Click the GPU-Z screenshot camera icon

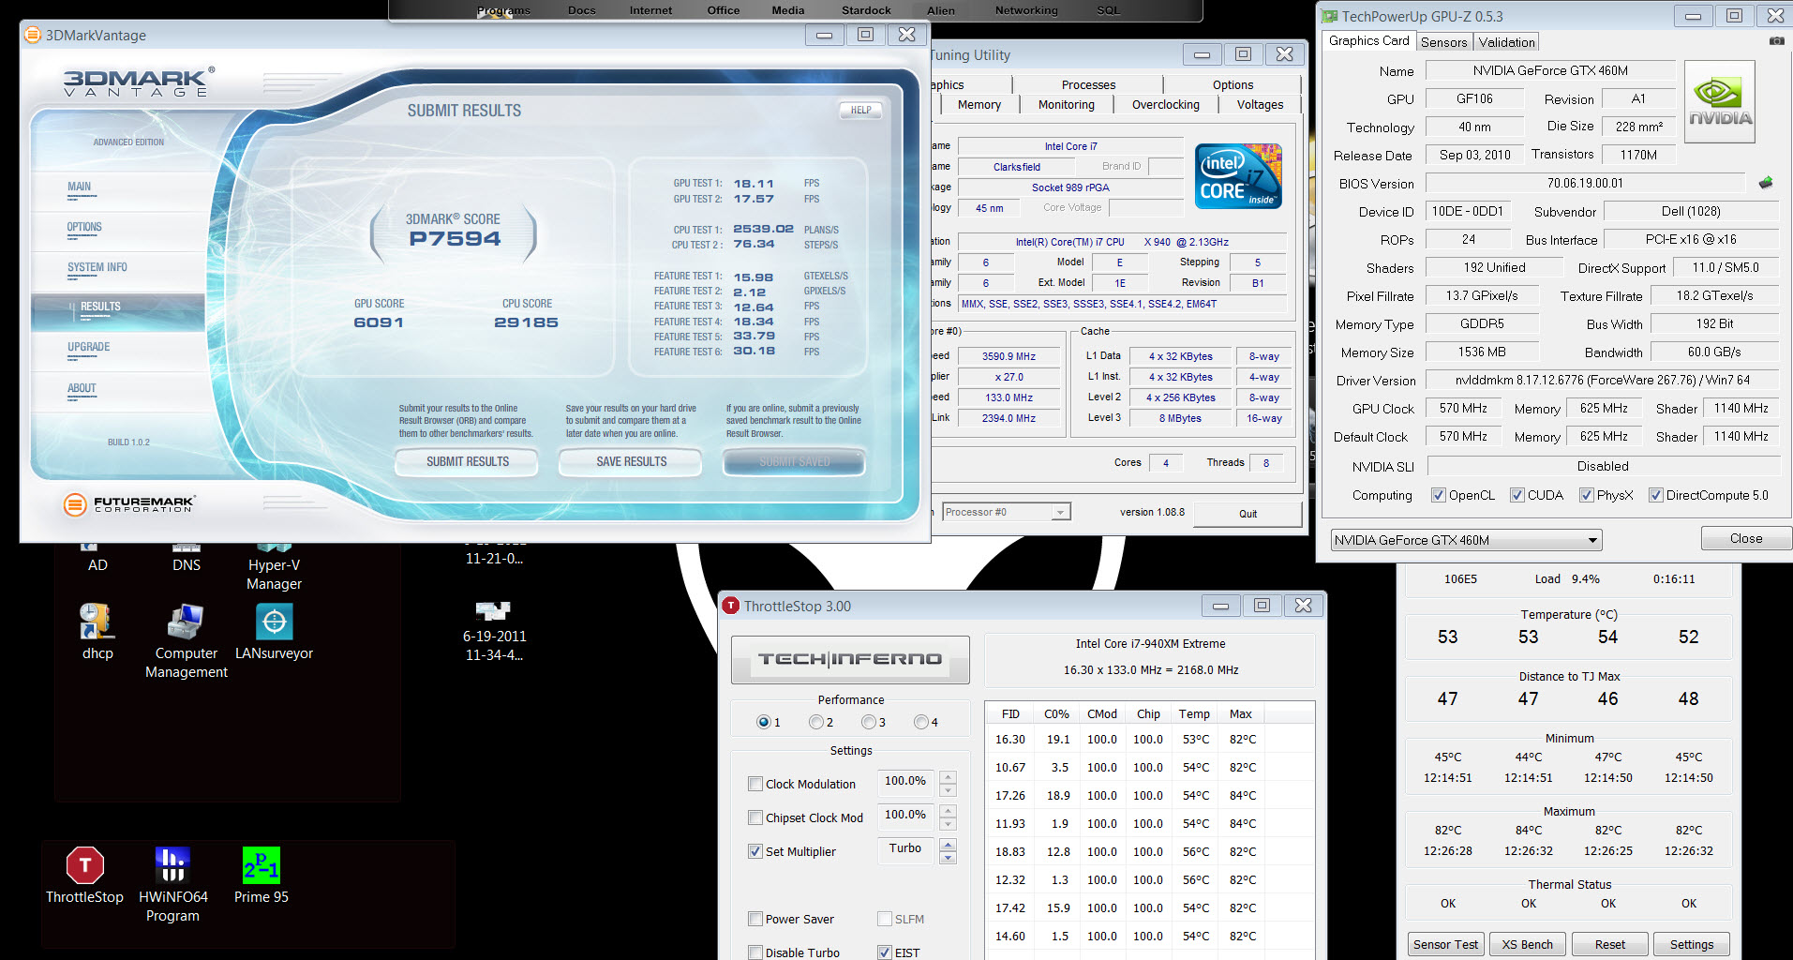click(1776, 41)
